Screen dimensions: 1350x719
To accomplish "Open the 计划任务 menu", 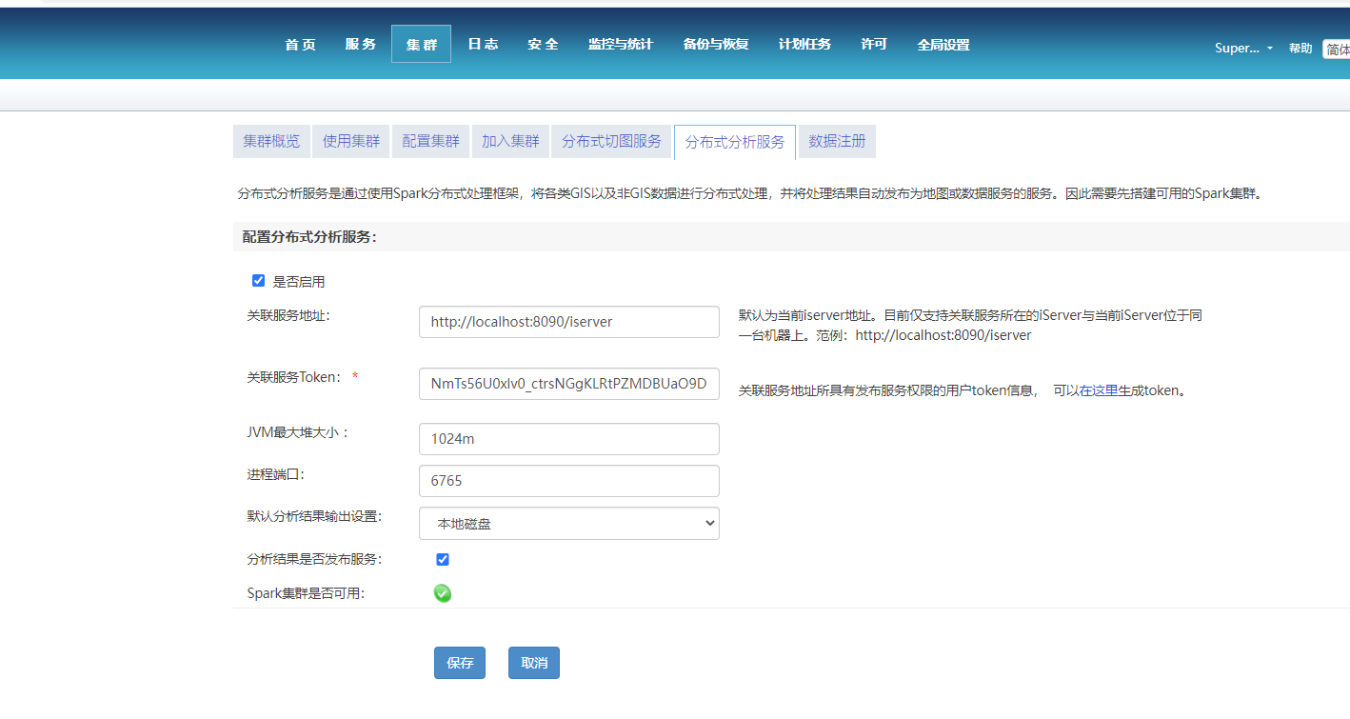I will click(x=804, y=45).
